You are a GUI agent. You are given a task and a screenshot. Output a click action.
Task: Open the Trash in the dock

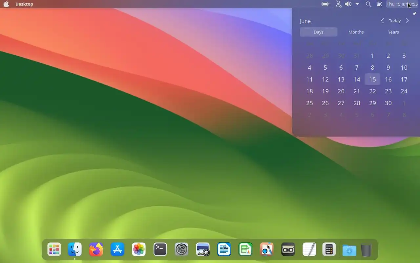(x=366, y=250)
